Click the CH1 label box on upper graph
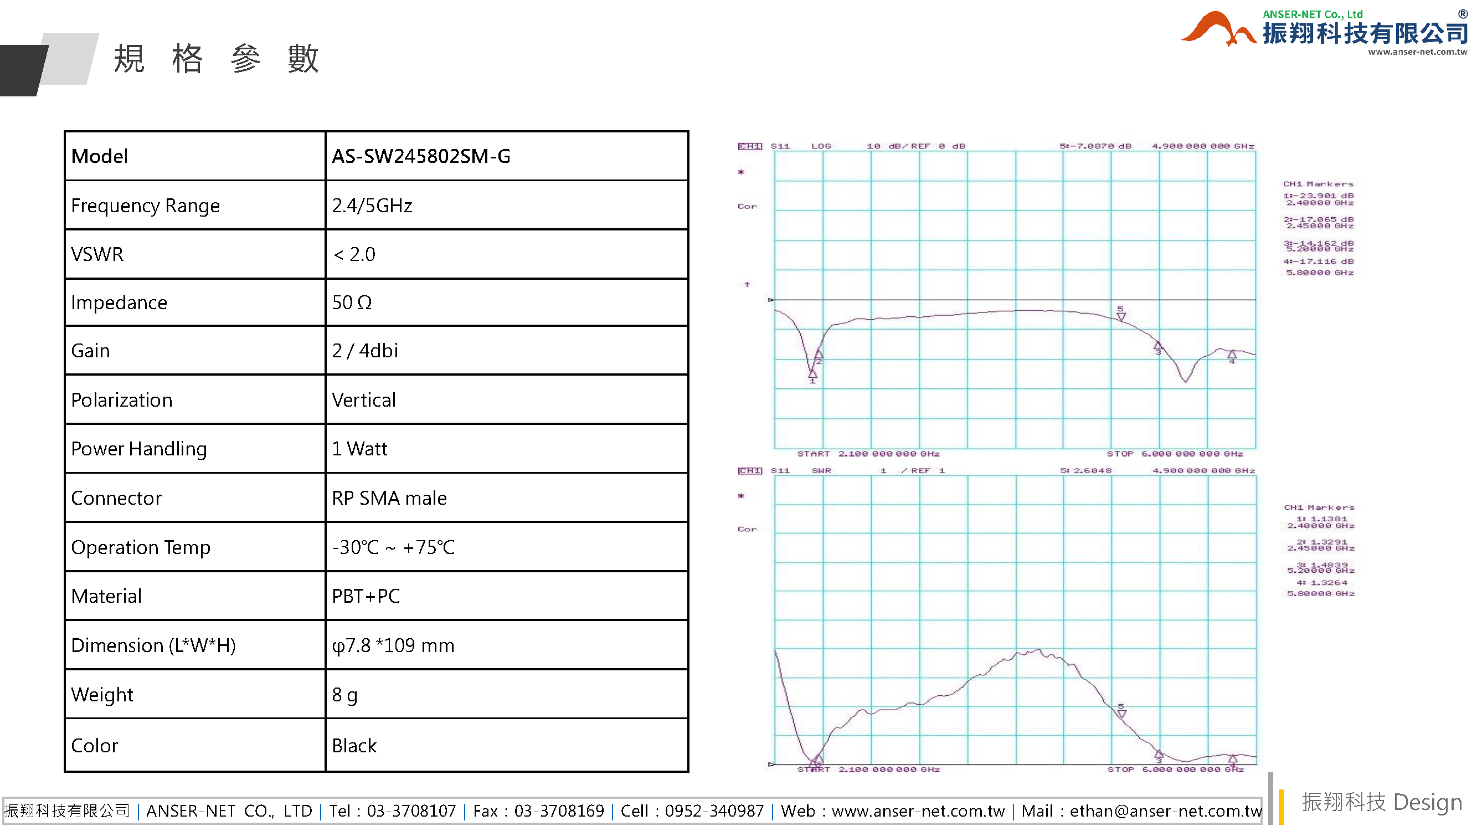This screenshot has width=1477, height=831. coord(749,146)
